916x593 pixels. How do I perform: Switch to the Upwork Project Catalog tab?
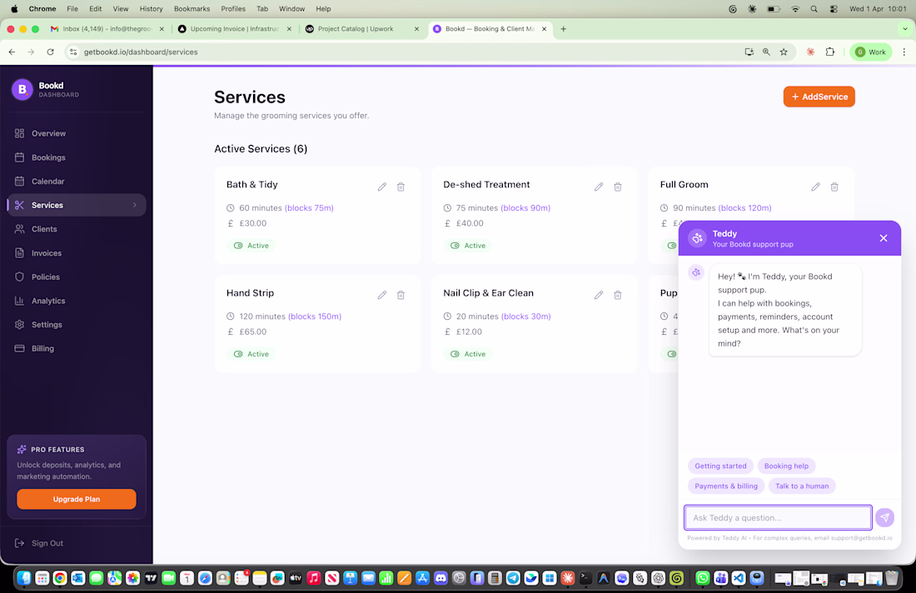click(361, 28)
